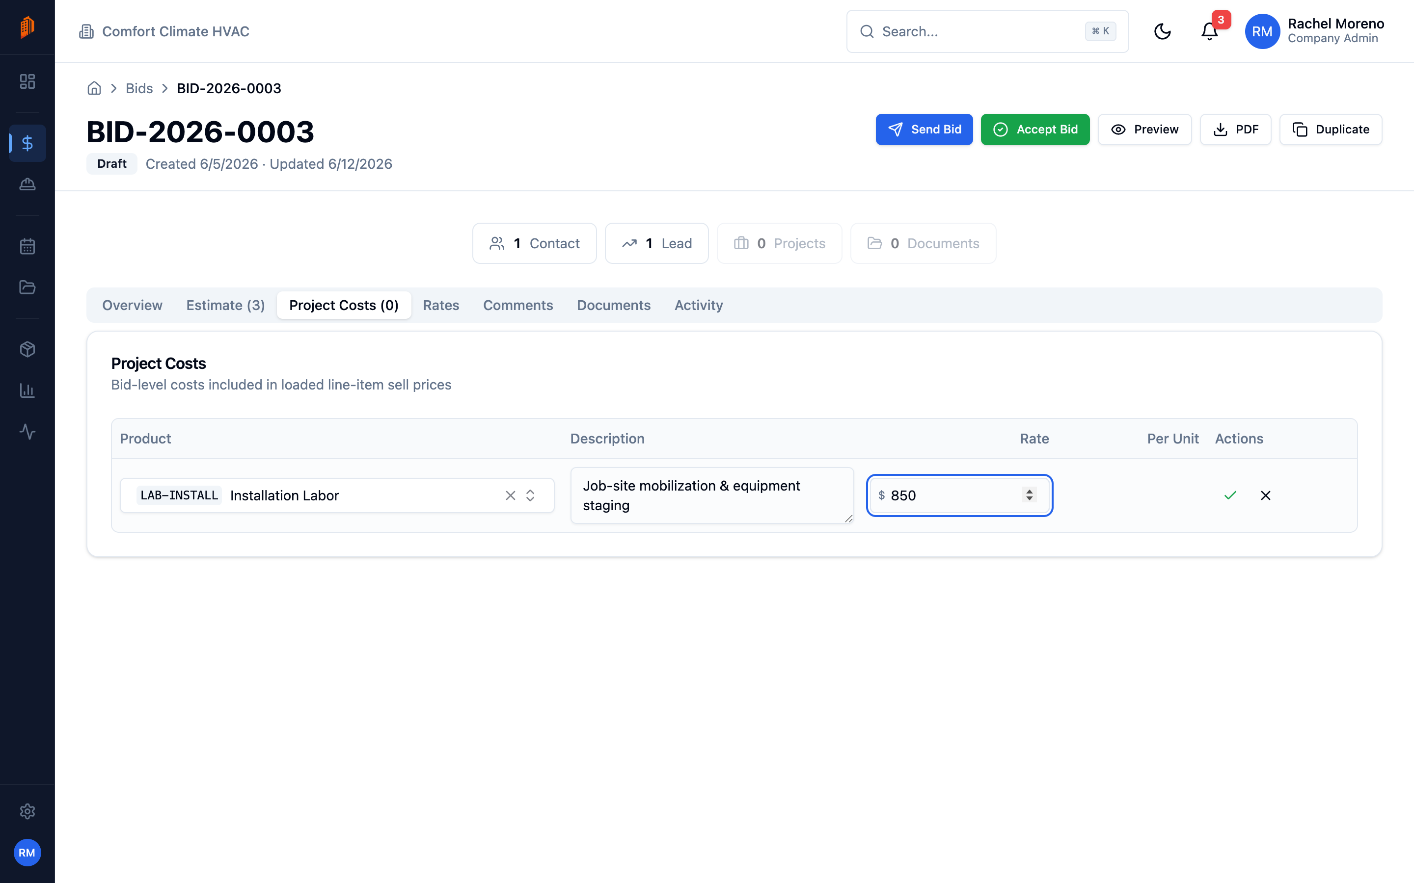This screenshot has height=883, width=1414.
Task: Click the orange building app logo
Action: coord(27,27)
